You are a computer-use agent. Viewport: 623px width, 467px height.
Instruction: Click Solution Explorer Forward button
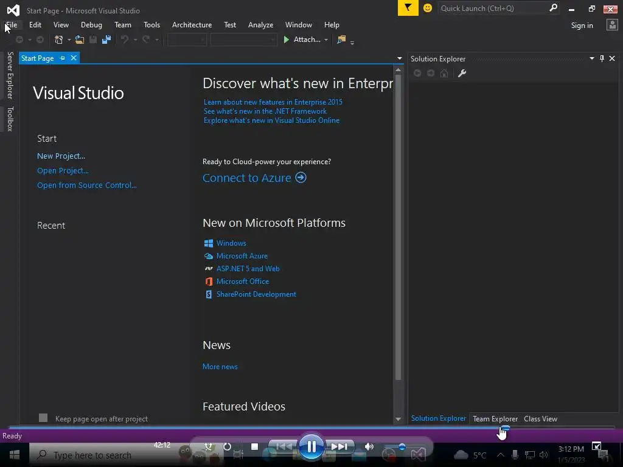[431, 73]
